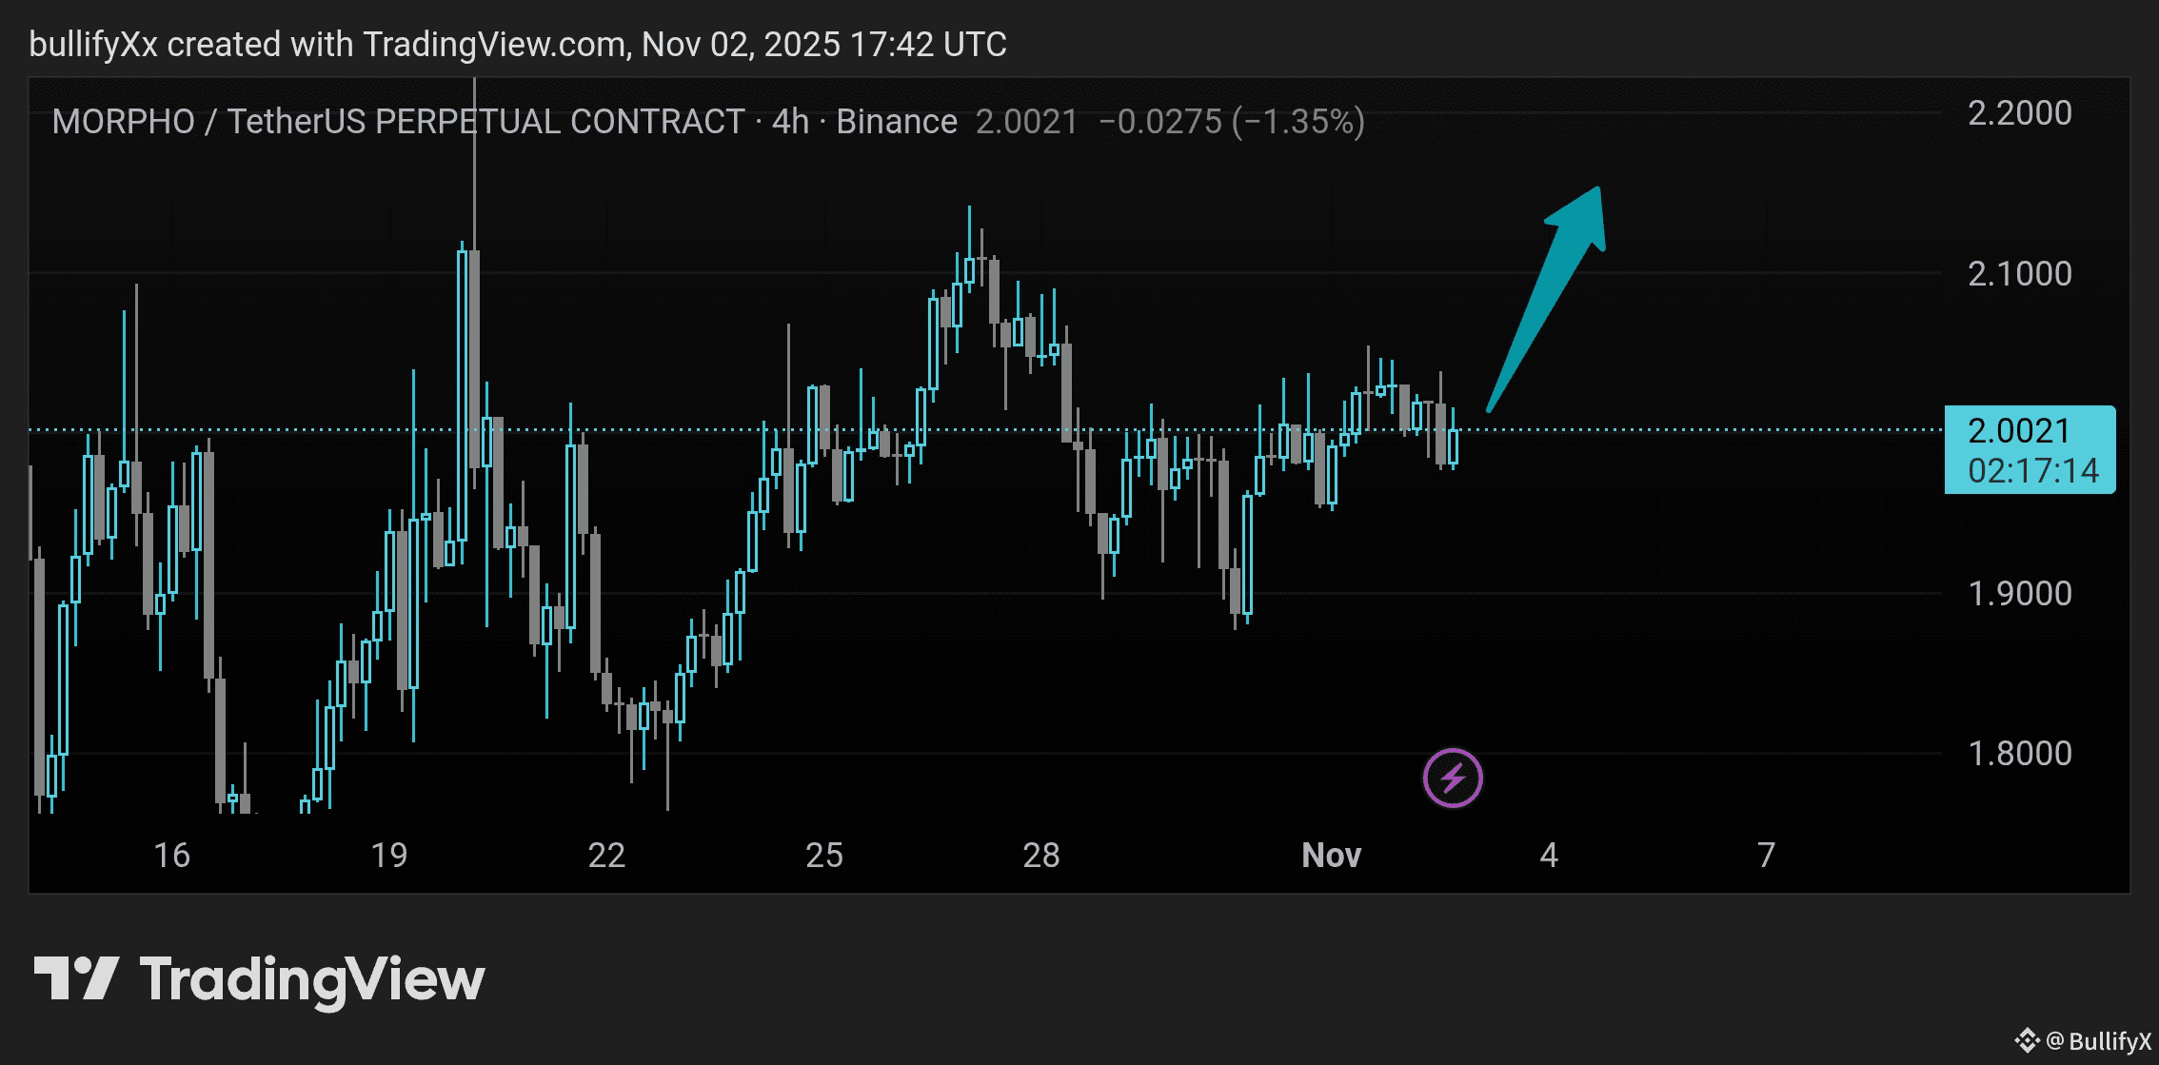Click the Binance icon beside @BullifyX
The image size is (2159, 1065).
click(x=2027, y=1040)
